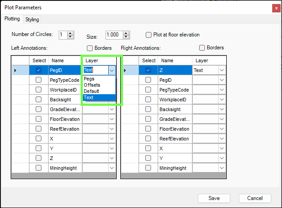Pick Default layer option in list
This screenshot has height=208, width=282.
click(91, 91)
